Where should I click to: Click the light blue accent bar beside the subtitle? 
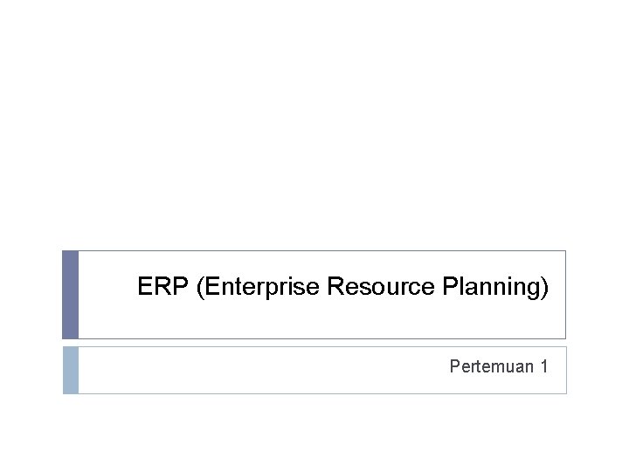pyautogui.click(x=70, y=370)
